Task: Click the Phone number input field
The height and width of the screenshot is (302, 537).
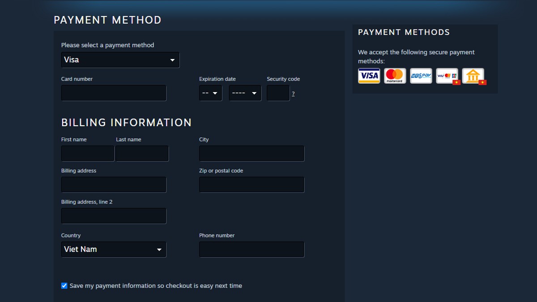Action: click(251, 250)
